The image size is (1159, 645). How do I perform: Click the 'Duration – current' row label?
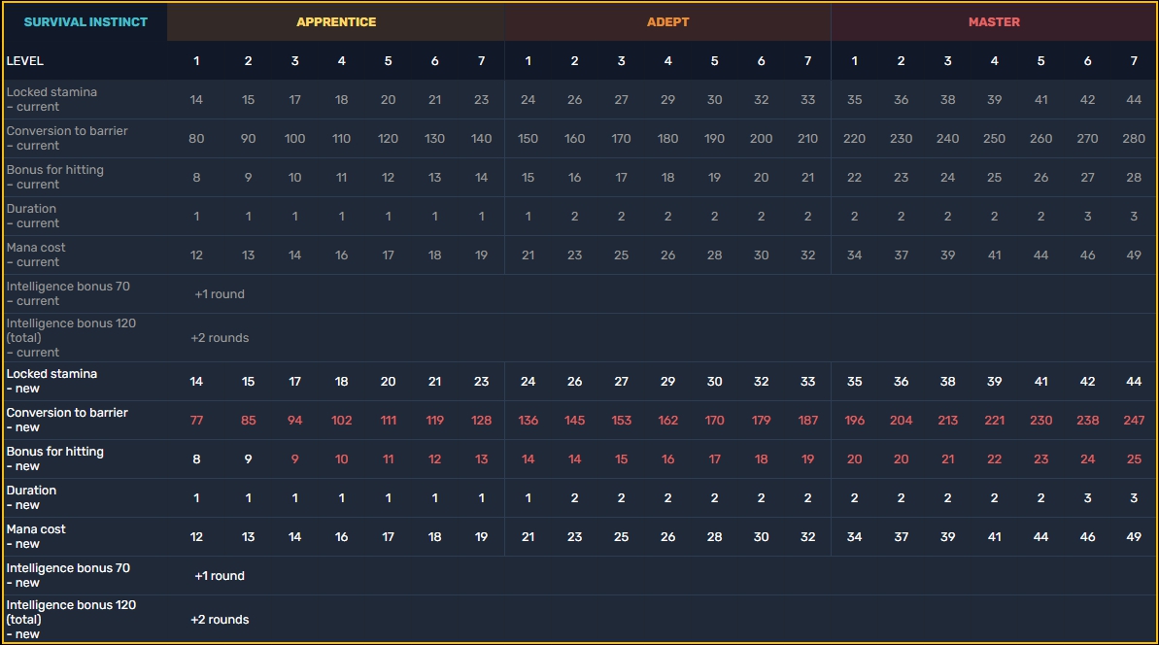click(32, 216)
